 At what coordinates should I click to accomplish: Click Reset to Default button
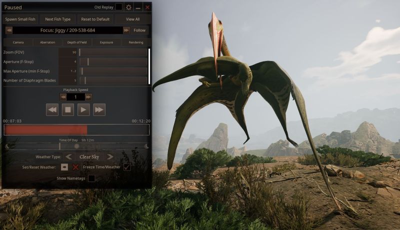coord(95,19)
